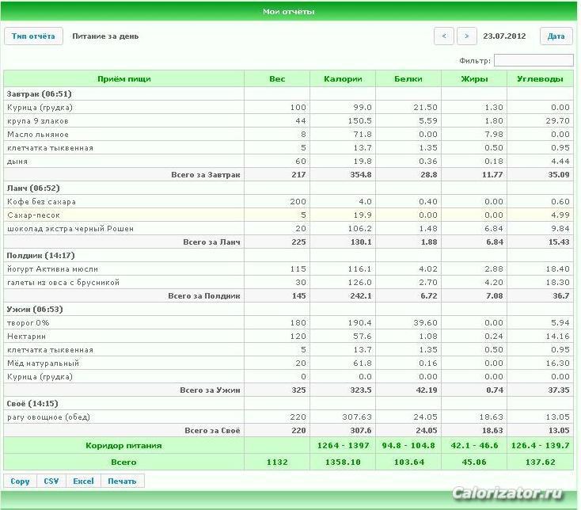Image resolution: width=581 pixels, height=510 pixels.
Task: Sort table by Приём пищи column
Action: coord(124,79)
